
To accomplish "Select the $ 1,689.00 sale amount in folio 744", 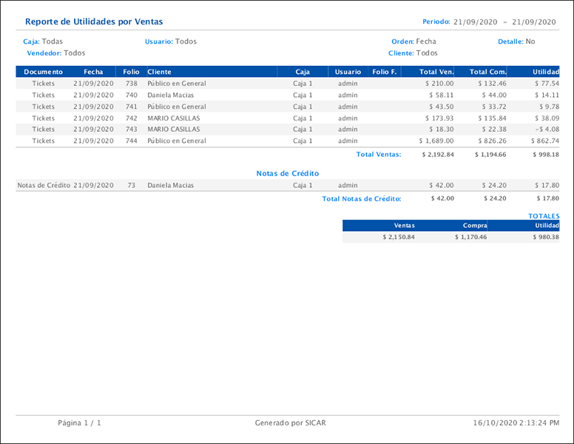I will tap(436, 141).
